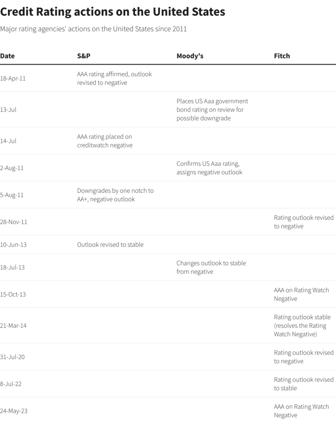Click the 'AAA rating affirmed' S&P entry

(x=114, y=78)
